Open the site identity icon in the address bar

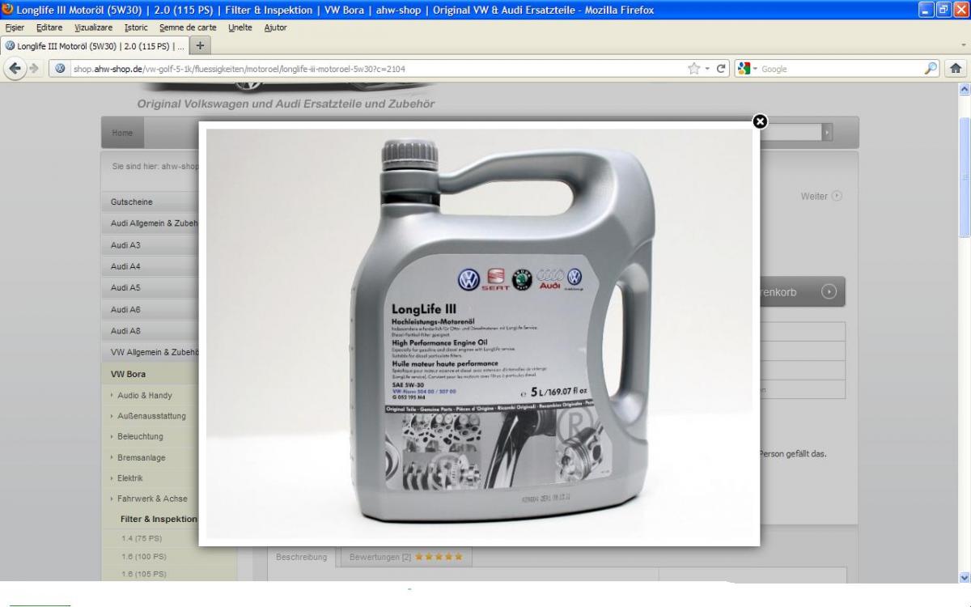click(x=61, y=69)
